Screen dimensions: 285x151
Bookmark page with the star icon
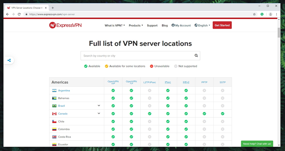point(254,14)
